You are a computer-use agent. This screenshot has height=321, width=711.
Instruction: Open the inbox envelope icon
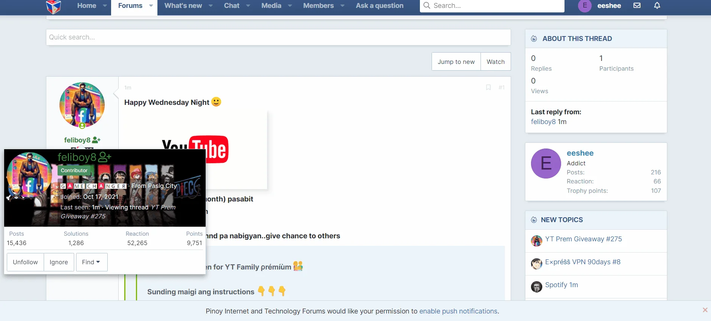click(637, 6)
